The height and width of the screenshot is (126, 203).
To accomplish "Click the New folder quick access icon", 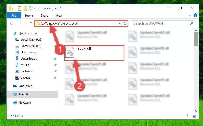I will coord(25,8).
